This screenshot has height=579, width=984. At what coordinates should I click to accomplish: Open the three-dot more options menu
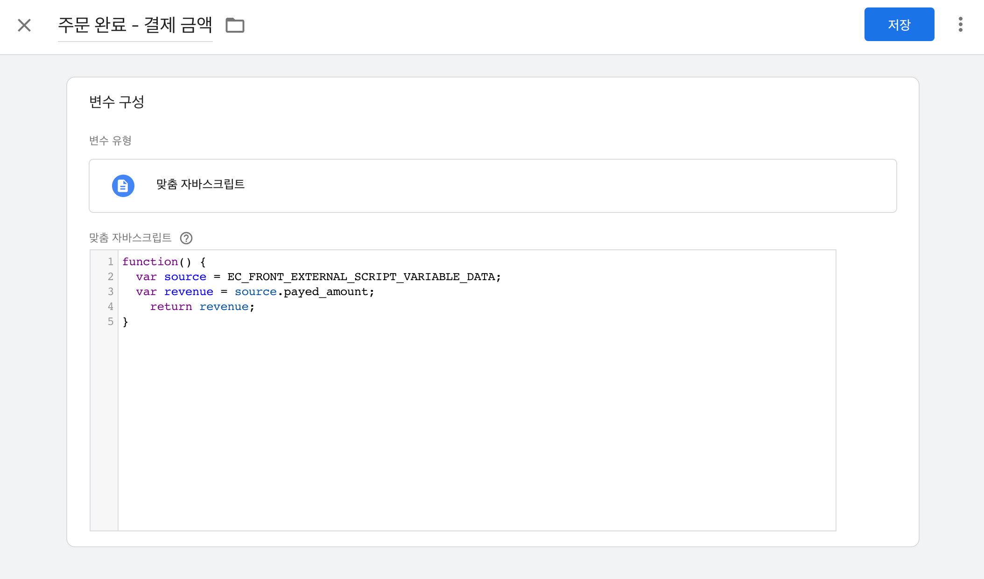coord(960,24)
